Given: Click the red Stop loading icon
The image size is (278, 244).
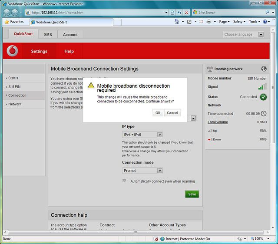Looking at the screenshot, I should coord(187,13).
